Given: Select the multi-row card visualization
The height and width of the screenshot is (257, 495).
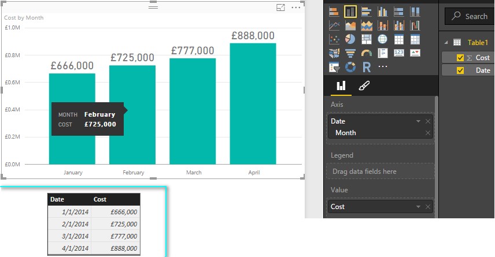Looking at the screenshot, I should (x=383, y=53).
